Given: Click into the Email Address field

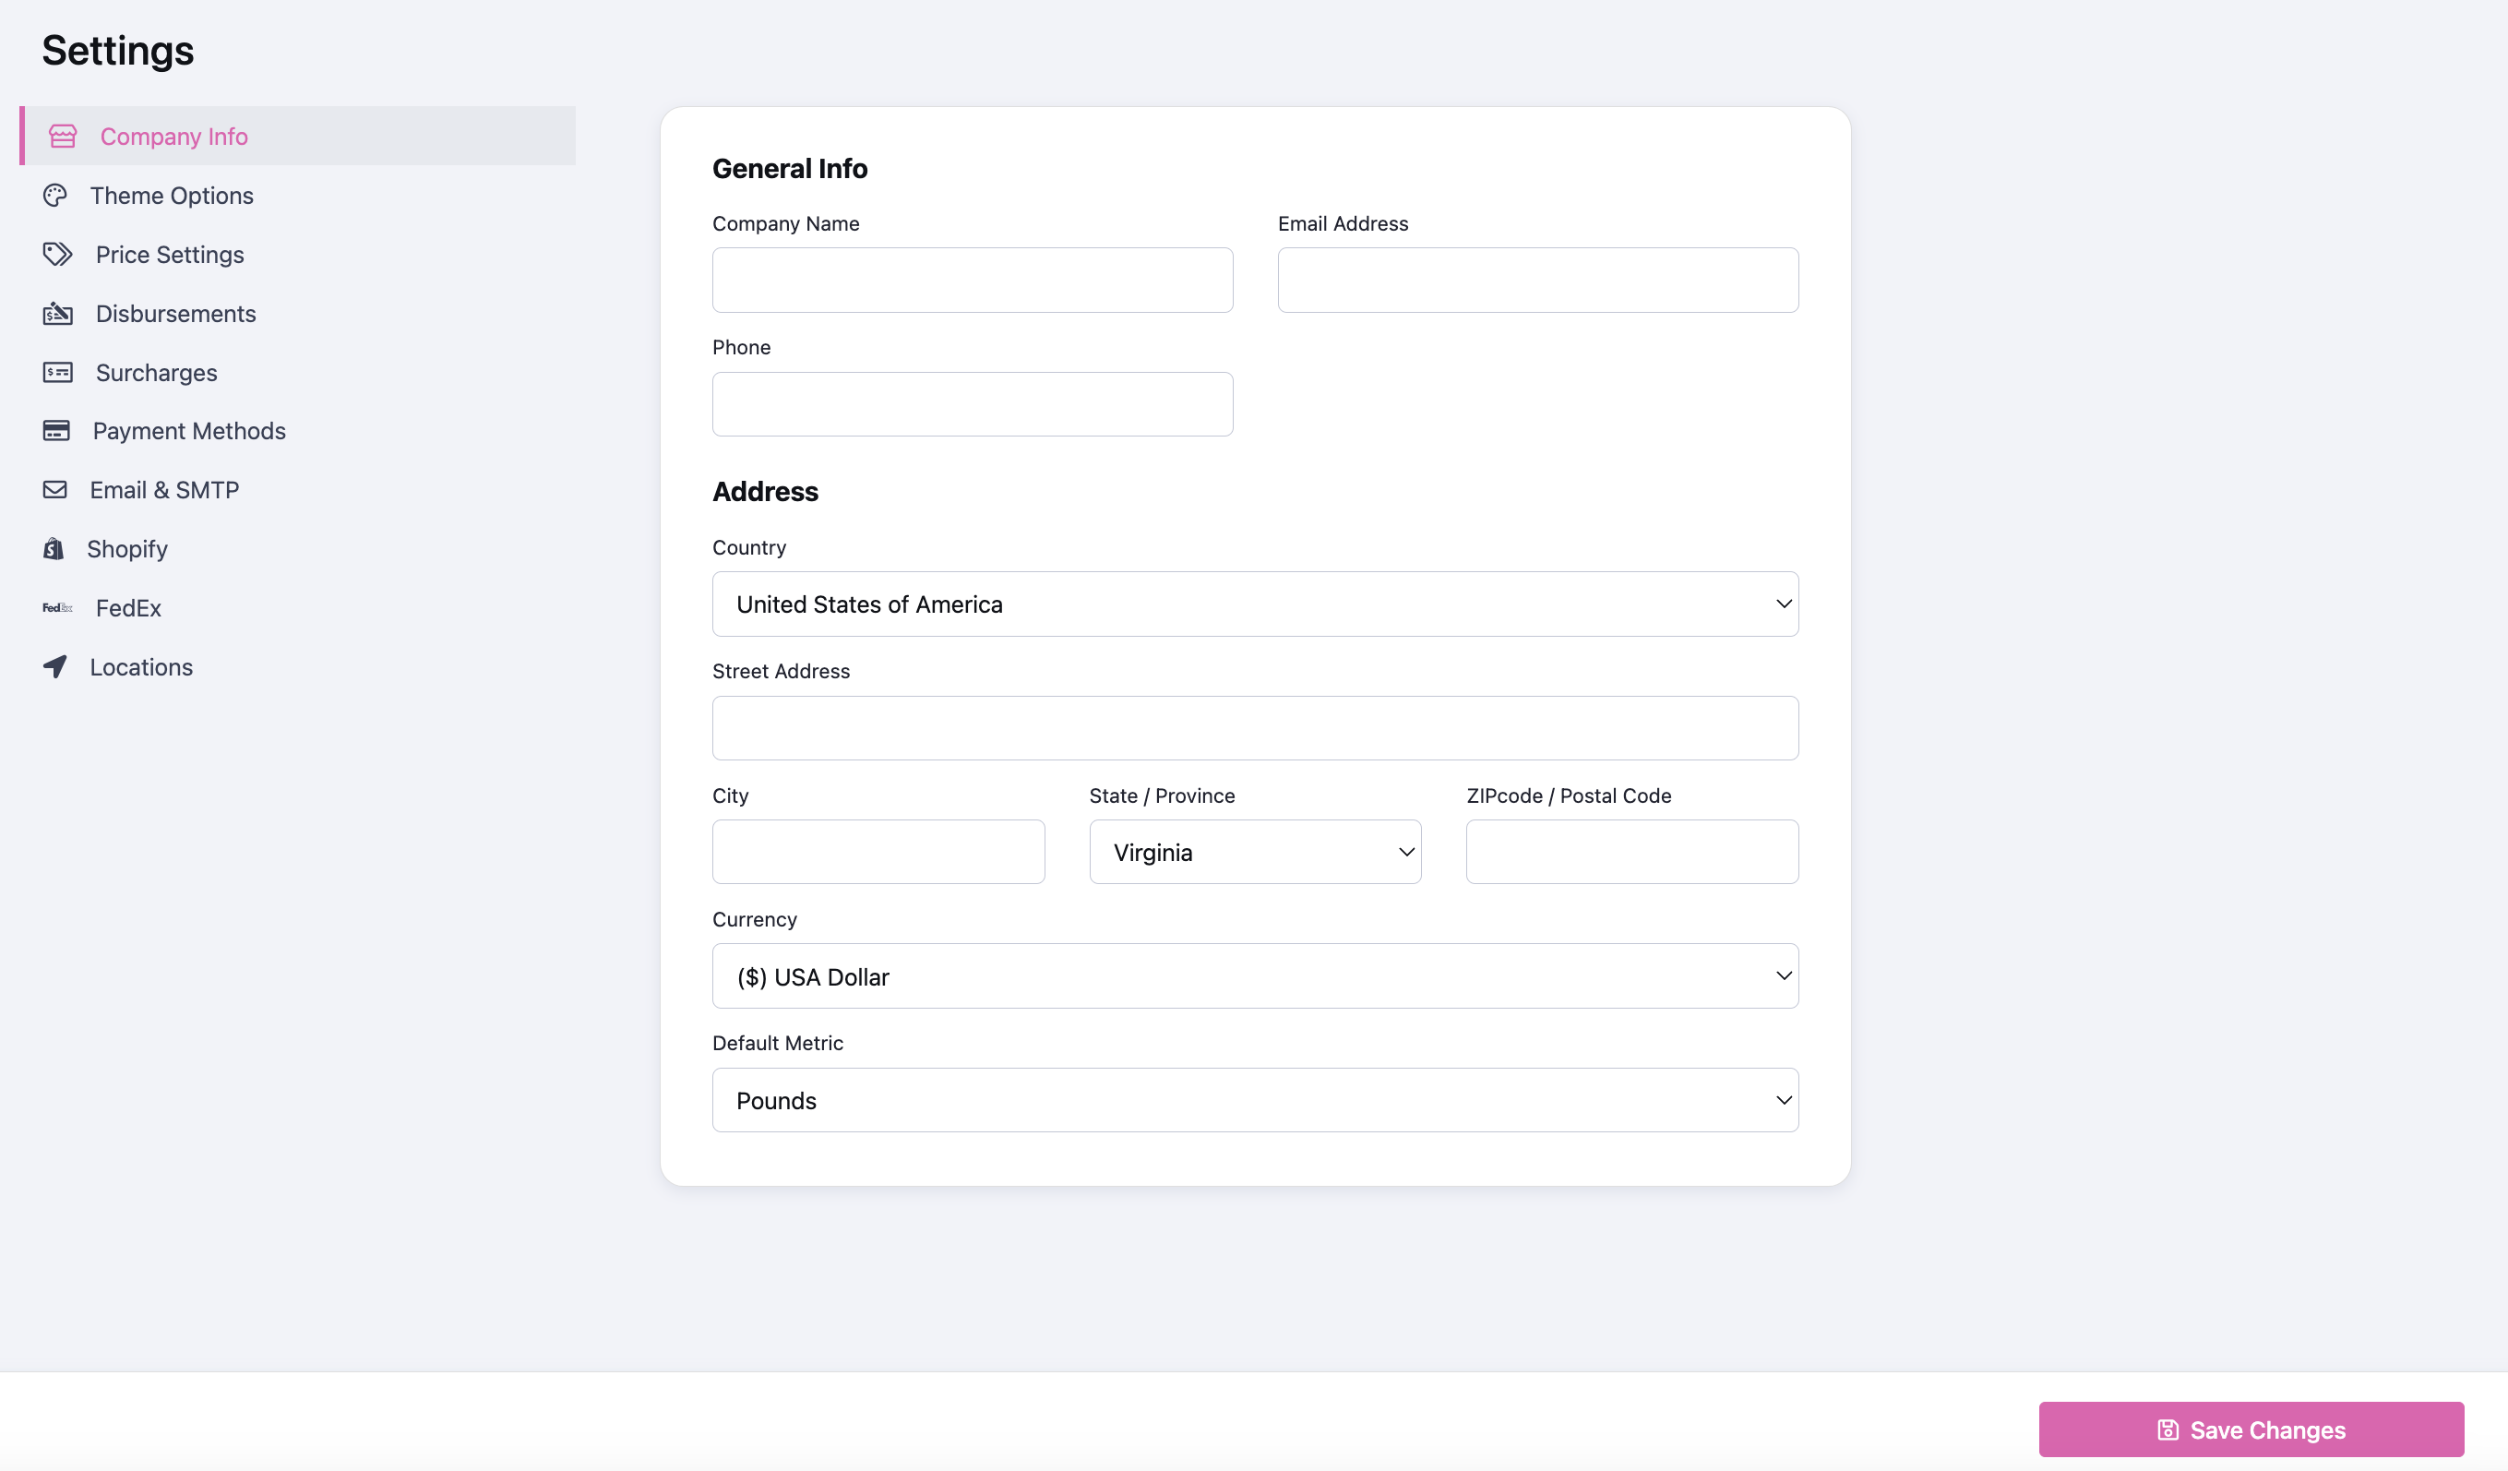Looking at the screenshot, I should 1537,280.
